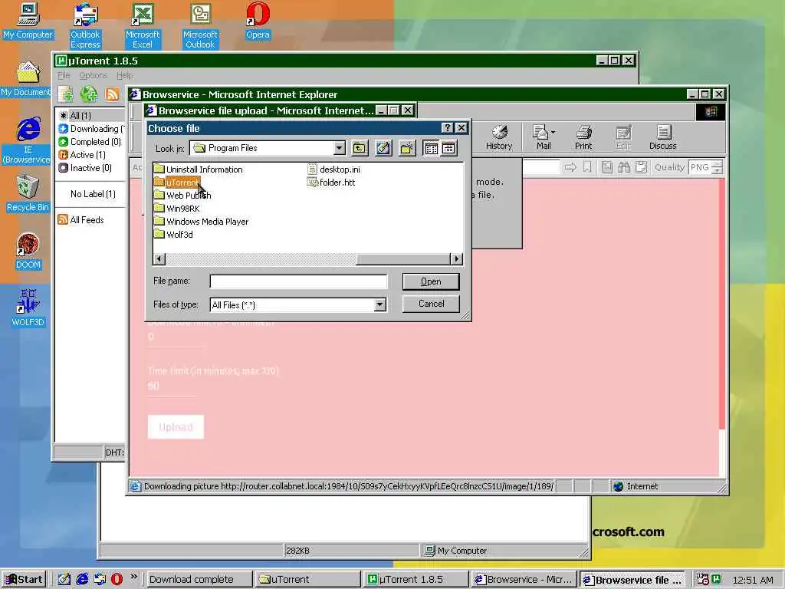Click the Recycle Bin desktop icon
The image size is (785, 589).
[28, 192]
